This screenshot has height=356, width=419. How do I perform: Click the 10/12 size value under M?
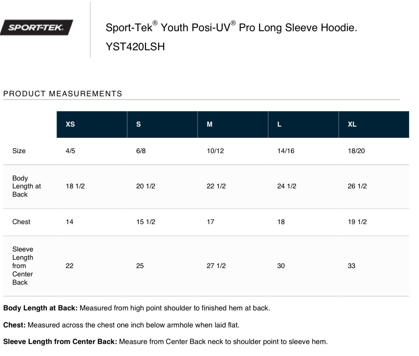coord(215,151)
